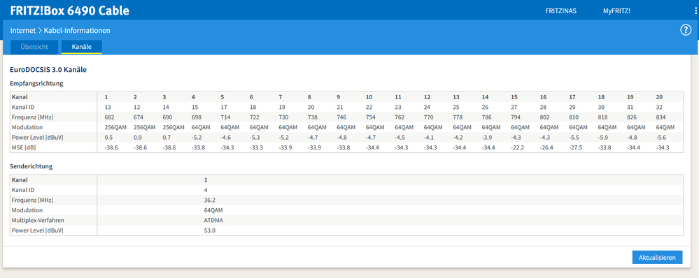Viewport: 699px width, 278px height.
Task: Click the Aktualisieren button
Action: 657,258
